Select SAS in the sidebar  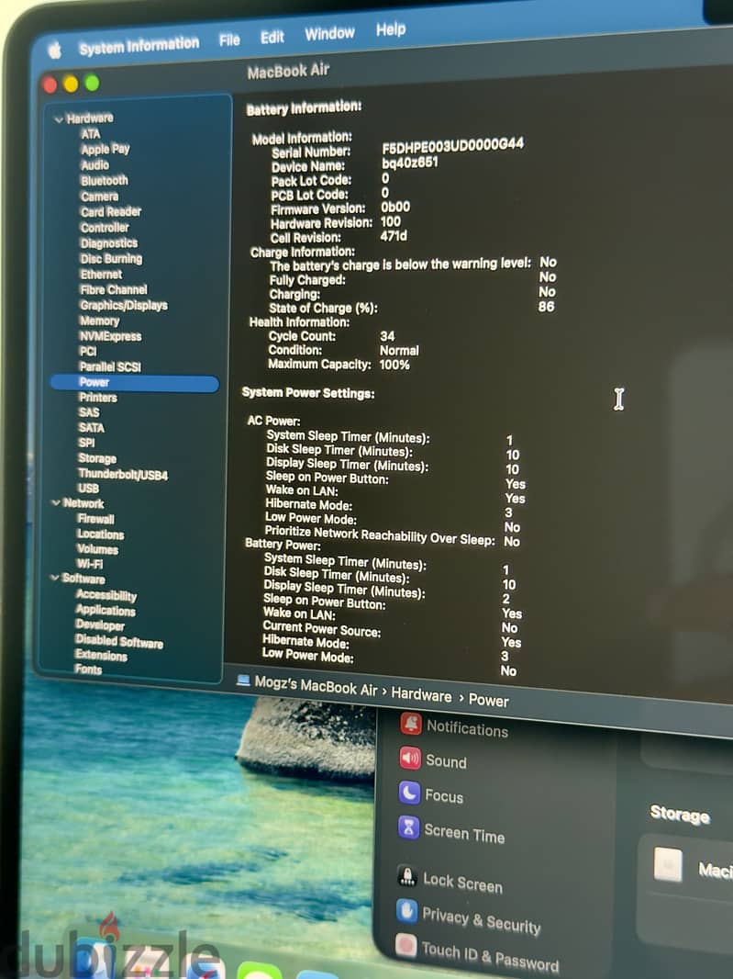pyautogui.click(x=89, y=412)
